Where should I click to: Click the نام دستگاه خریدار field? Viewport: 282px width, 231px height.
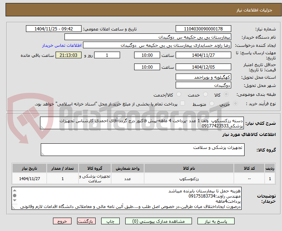pyautogui.click(x=147, y=37)
